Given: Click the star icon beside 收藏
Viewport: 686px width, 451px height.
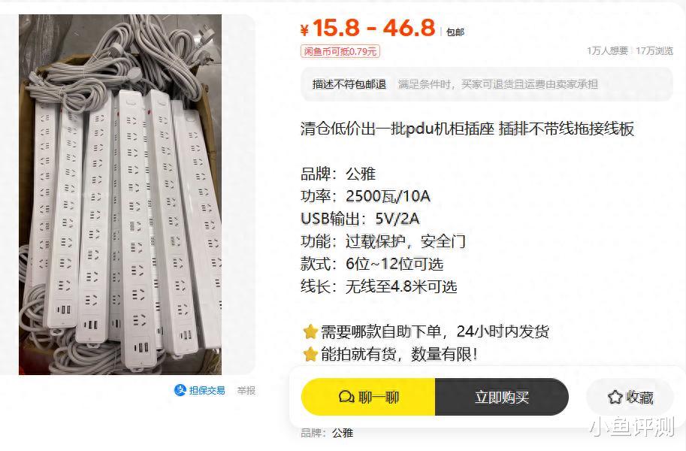Looking at the screenshot, I should (x=615, y=397).
